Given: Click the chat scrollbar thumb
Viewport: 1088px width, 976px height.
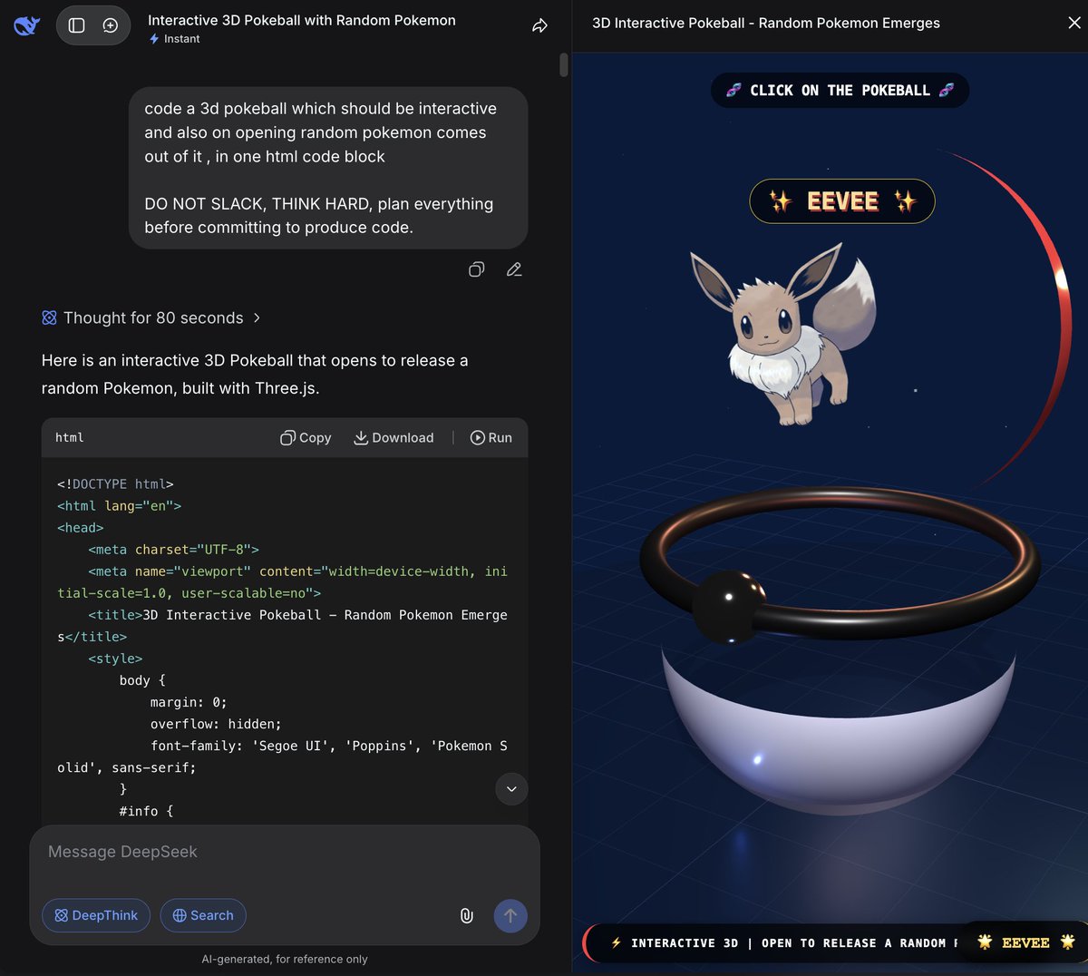Looking at the screenshot, I should click(x=564, y=64).
